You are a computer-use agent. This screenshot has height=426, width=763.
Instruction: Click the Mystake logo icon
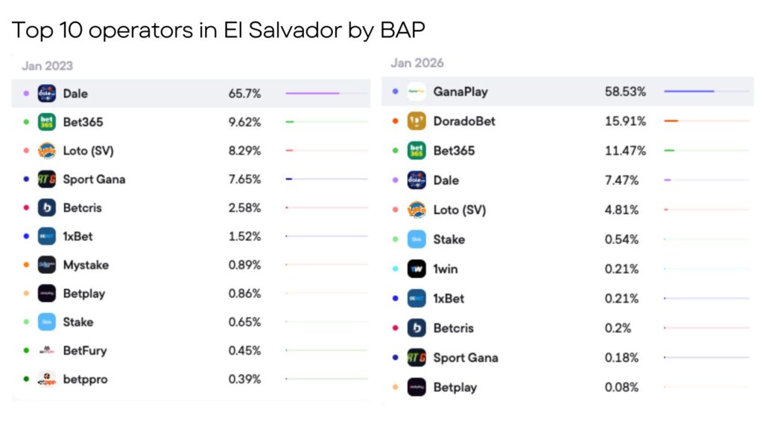pyautogui.click(x=47, y=265)
